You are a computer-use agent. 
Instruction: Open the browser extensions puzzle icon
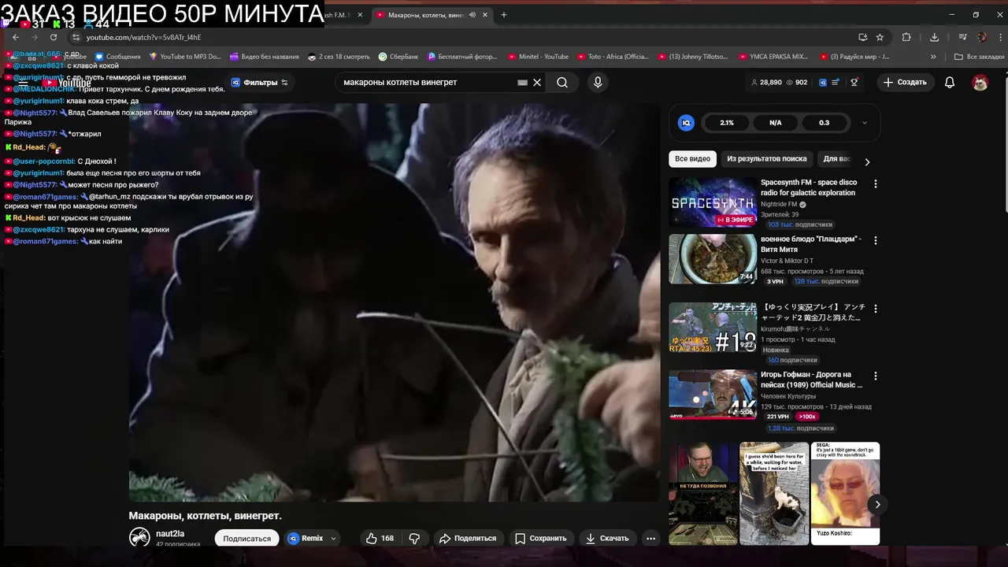click(906, 37)
